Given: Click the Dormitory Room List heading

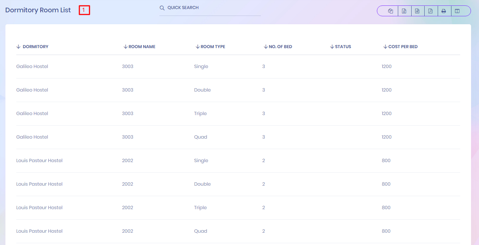Looking at the screenshot, I should point(38,10).
